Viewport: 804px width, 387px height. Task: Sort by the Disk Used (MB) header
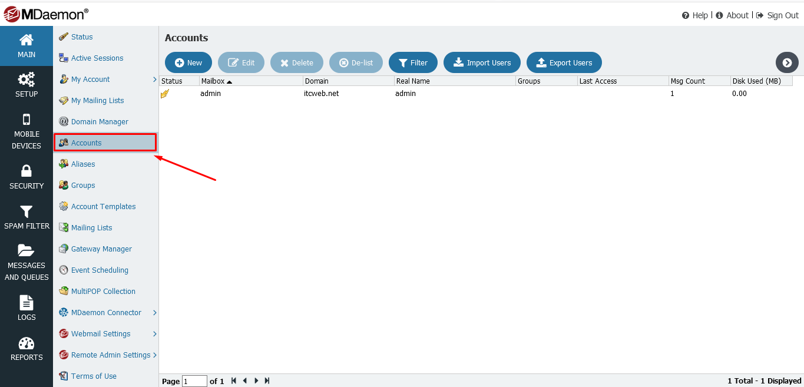click(761, 81)
